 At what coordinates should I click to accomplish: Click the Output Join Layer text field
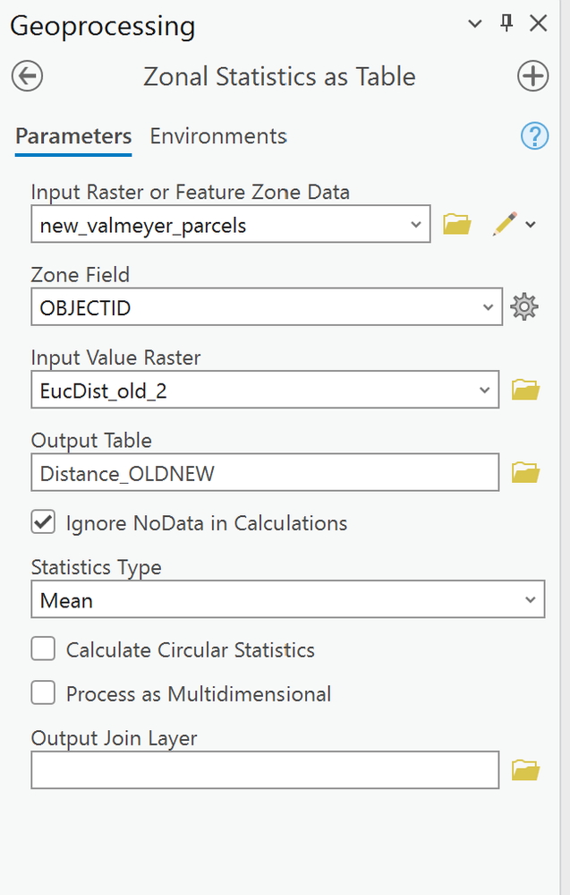point(265,770)
